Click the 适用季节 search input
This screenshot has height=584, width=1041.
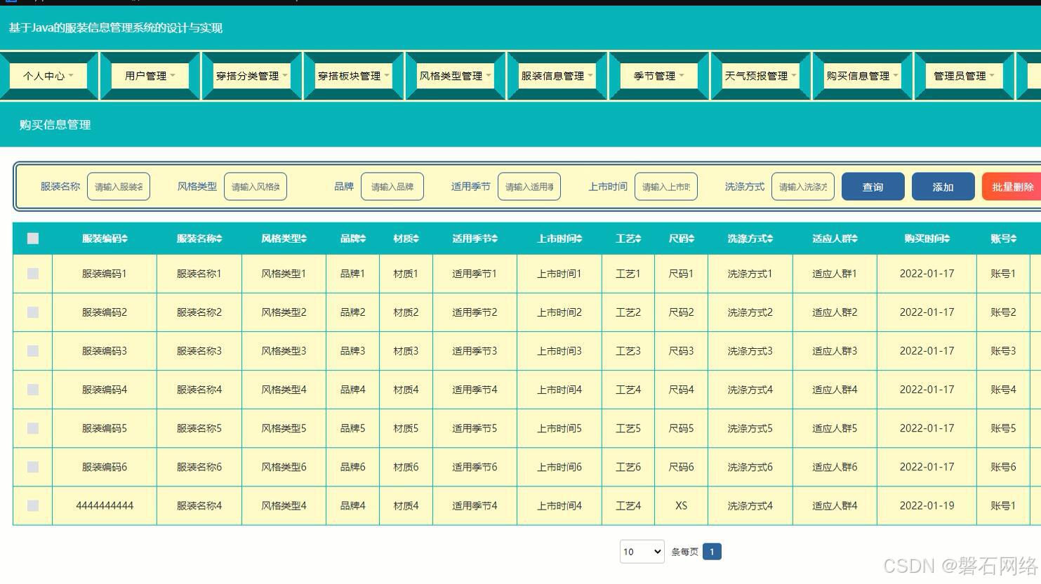click(x=529, y=187)
